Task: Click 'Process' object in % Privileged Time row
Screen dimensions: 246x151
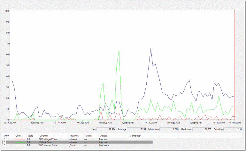Action: point(103,139)
